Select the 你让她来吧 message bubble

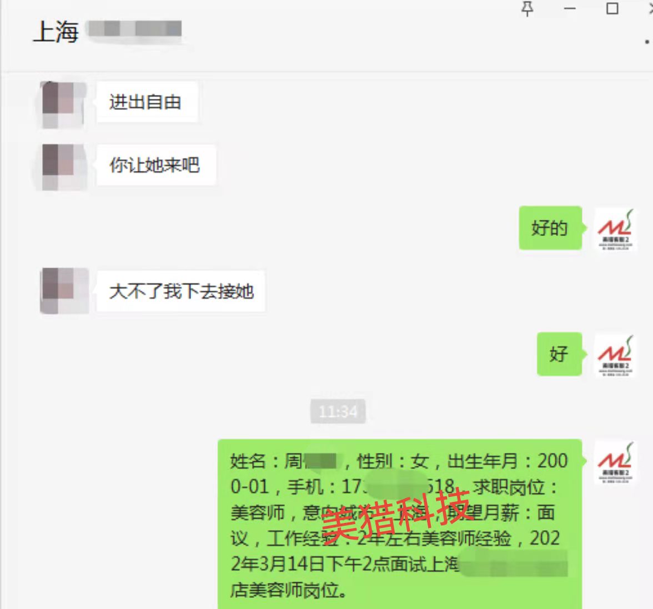(156, 165)
